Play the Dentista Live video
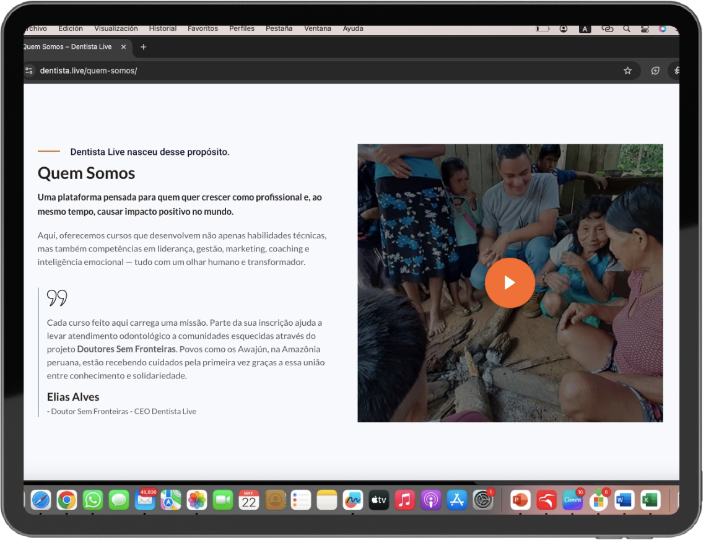The image size is (706, 540). [509, 283]
